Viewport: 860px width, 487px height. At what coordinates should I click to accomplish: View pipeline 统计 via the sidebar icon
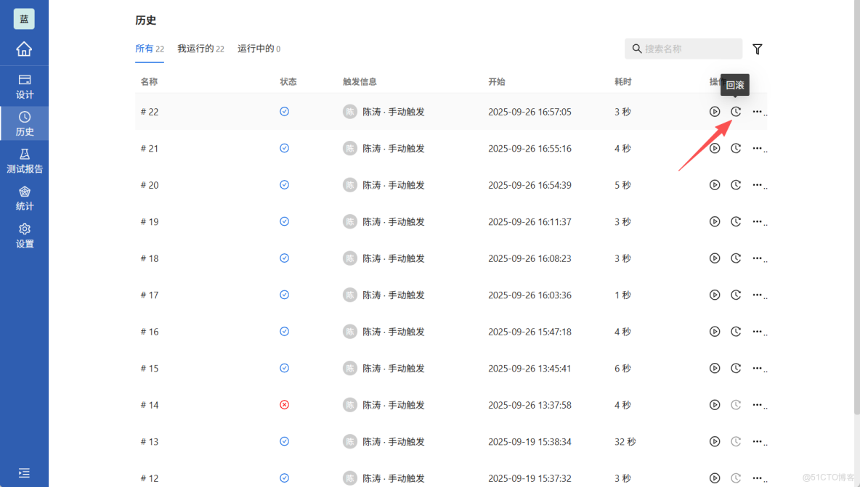(24, 197)
